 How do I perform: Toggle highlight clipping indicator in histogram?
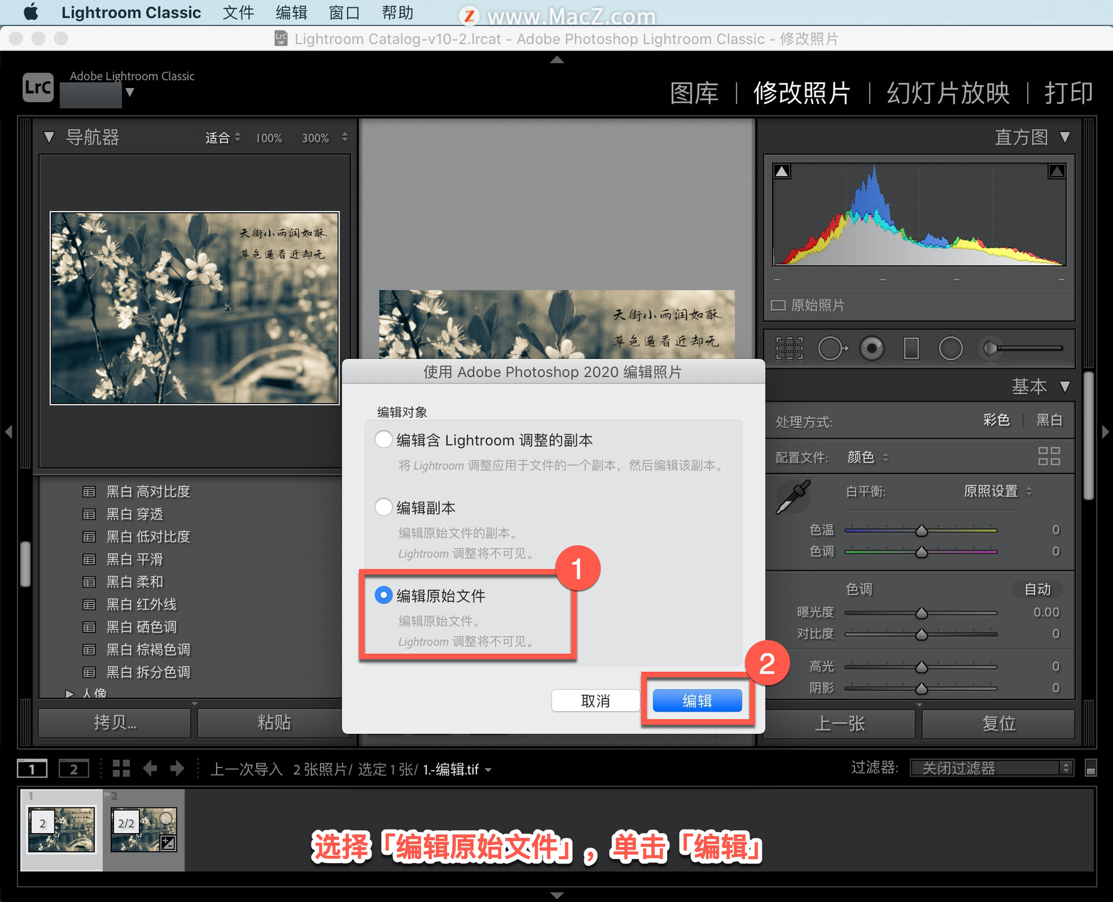[x=1056, y=172]
